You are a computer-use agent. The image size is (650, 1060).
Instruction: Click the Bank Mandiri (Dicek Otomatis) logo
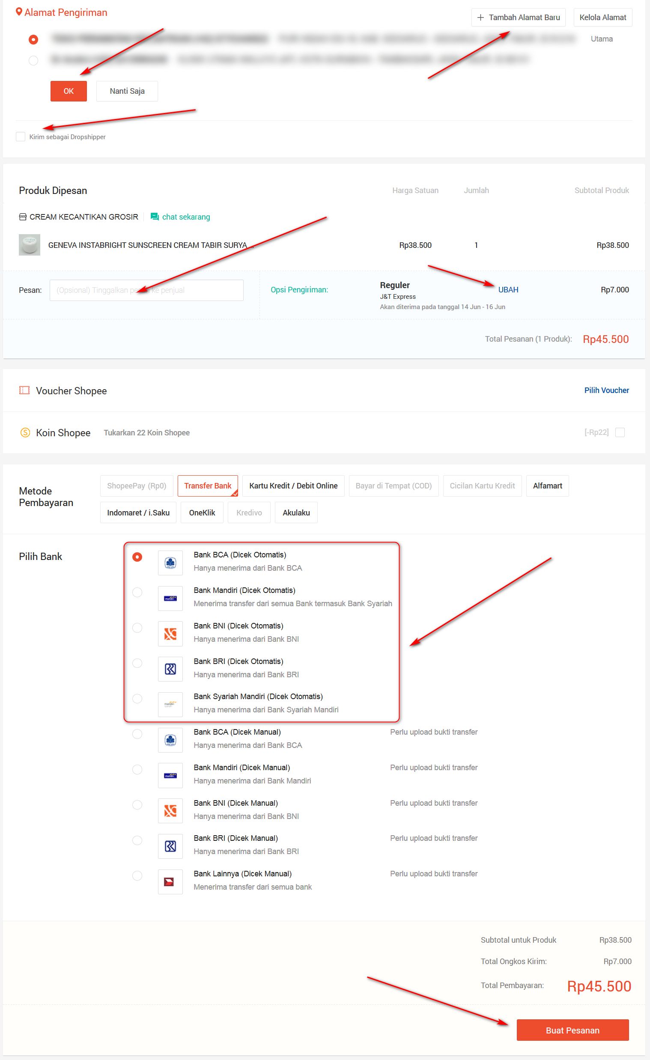click(x=170, y=598)
